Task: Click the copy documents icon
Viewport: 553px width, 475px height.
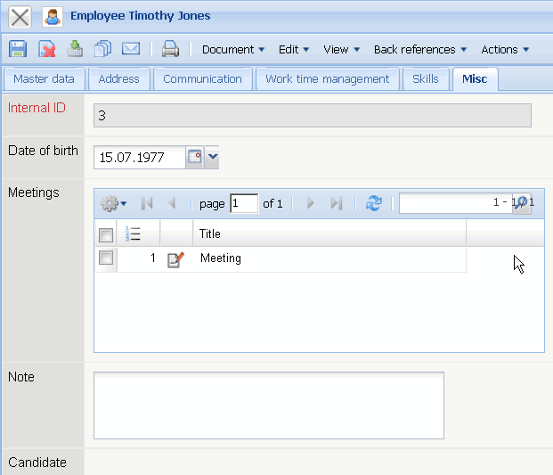Action: pyautogui.click(x=103, y=49)
